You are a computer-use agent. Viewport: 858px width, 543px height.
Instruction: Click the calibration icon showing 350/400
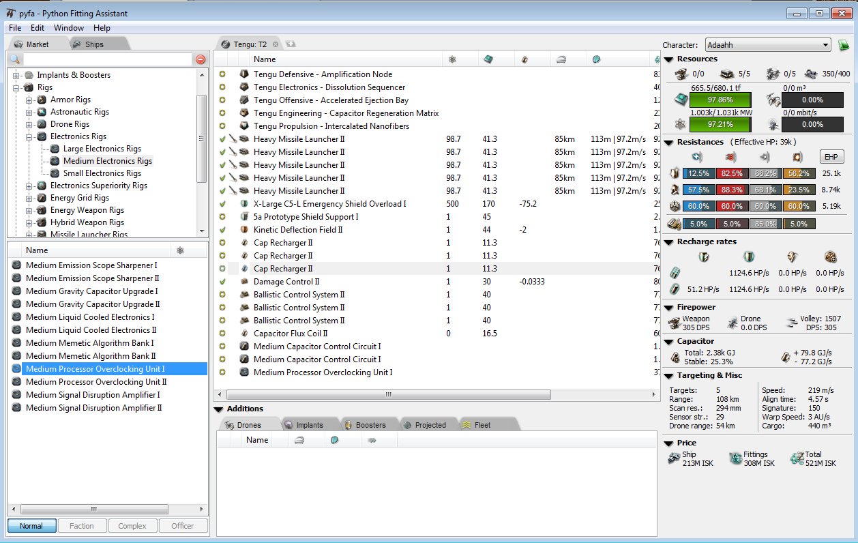click(810, 74)
